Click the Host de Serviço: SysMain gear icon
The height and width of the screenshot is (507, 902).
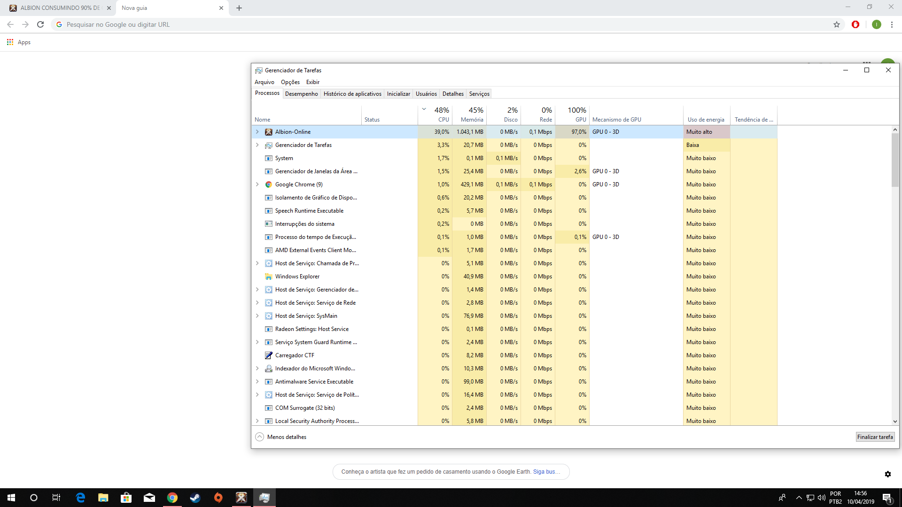[269, 316]
